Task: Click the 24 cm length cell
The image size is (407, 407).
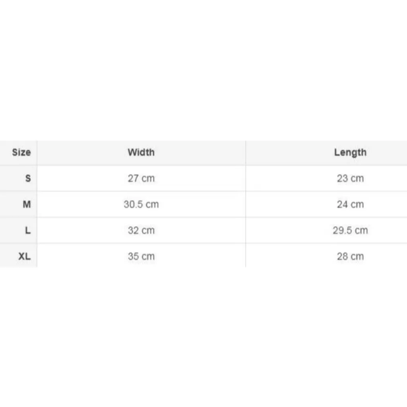Action: 350,204
